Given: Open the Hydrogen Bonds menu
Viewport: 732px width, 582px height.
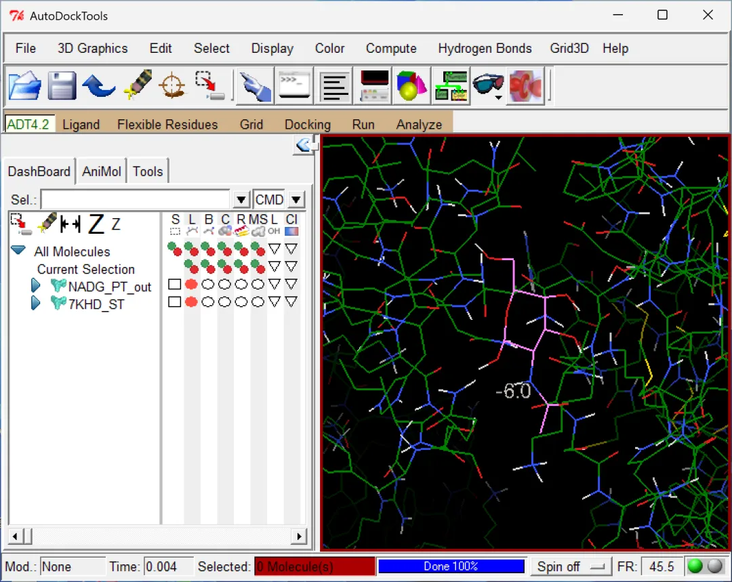Looking at the screenshot, I should [x=485, y=49].
